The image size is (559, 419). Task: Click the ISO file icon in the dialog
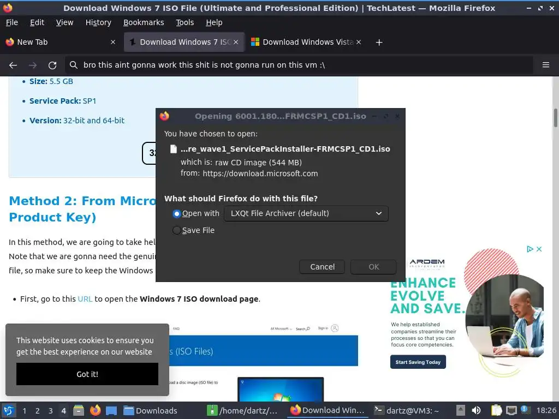(x=173, y=149)
